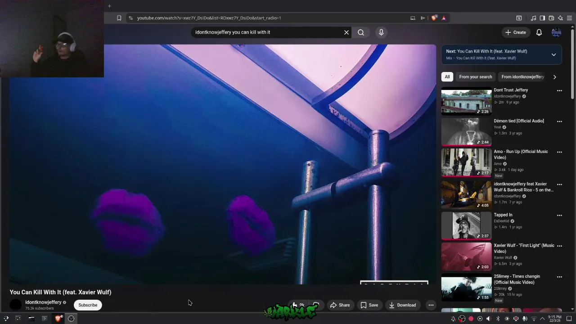576x324 pixels.
Task: Open the Wi-Fi network tray icon
Action: tap(534, 319)
